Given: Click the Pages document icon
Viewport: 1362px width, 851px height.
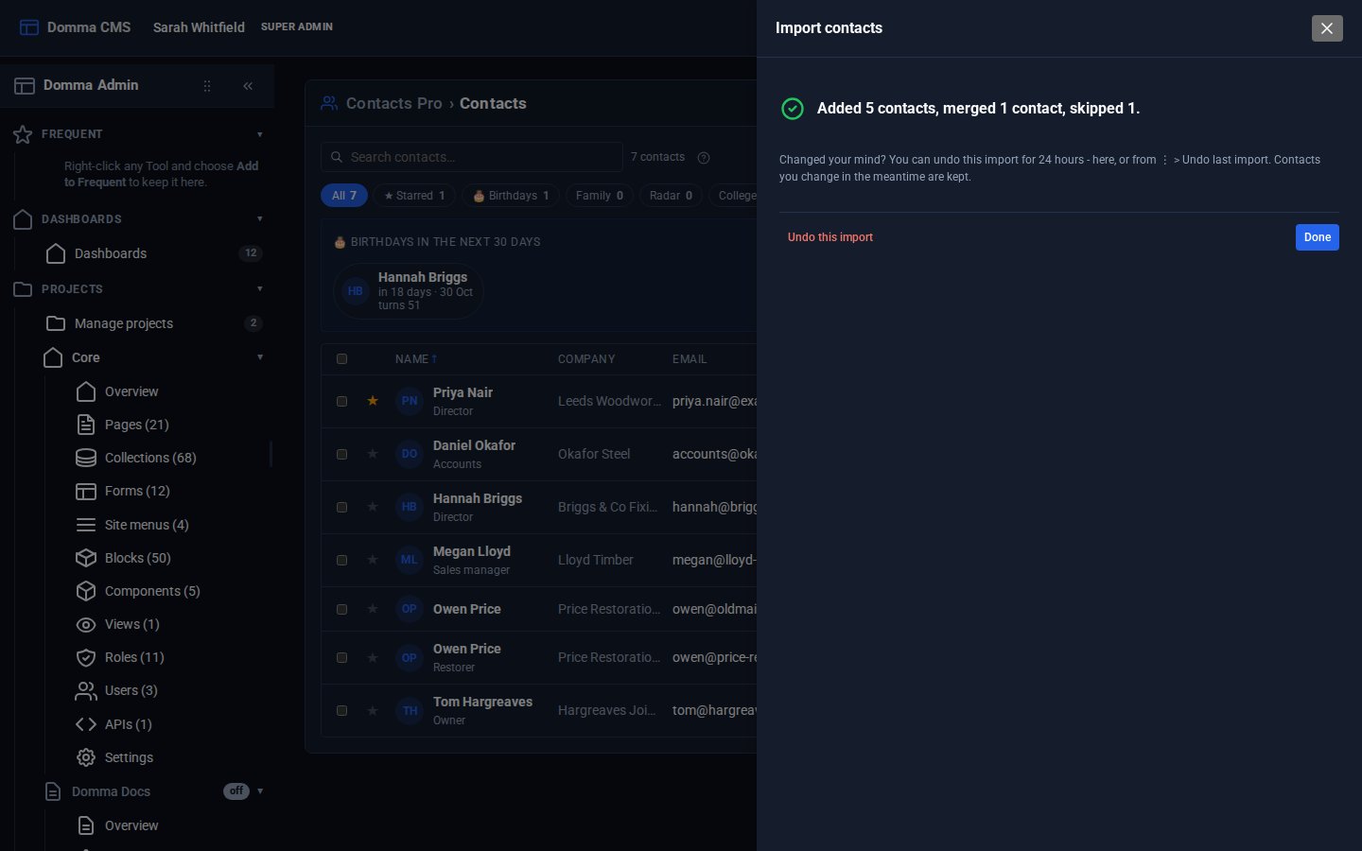Looking at the screenshot, I should click(x=86, y=425).
